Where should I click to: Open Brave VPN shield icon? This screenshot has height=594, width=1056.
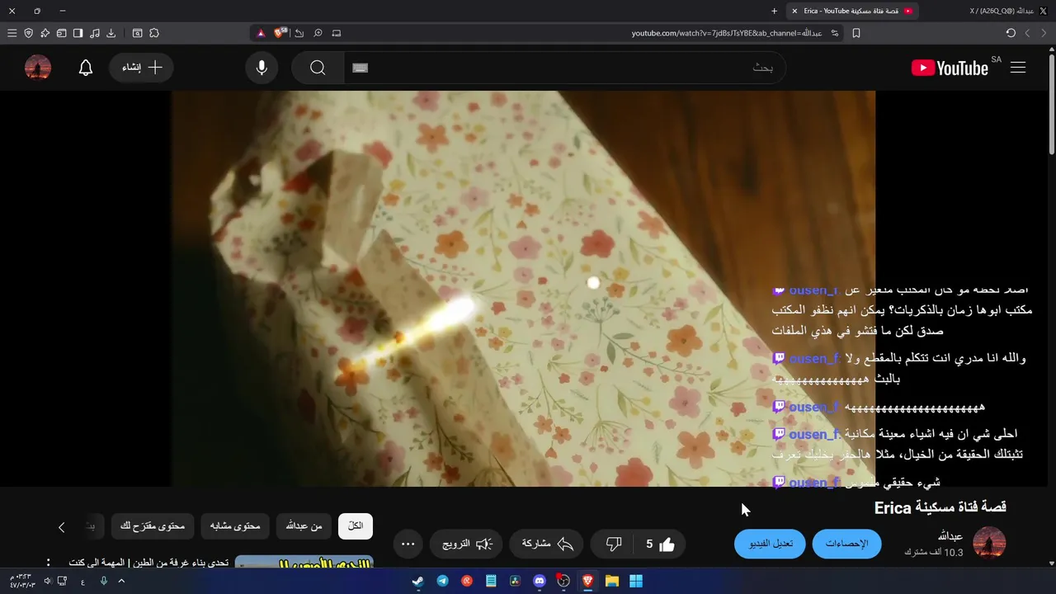coord(28,33)
